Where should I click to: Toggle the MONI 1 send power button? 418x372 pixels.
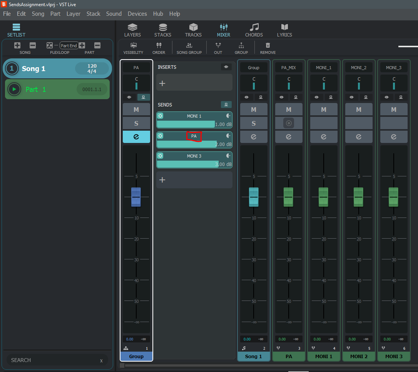tap(161, 116)
